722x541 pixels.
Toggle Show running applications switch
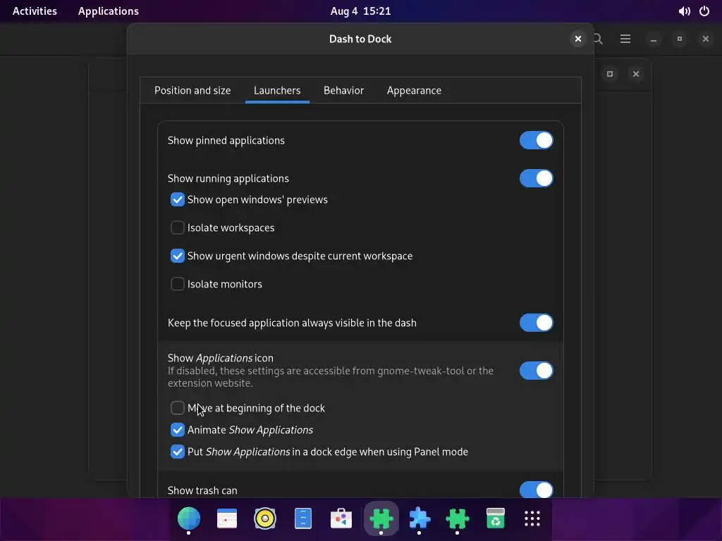click(x=536, y=178)
